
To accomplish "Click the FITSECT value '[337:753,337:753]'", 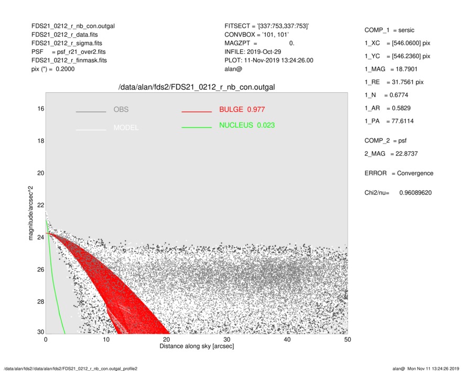I will pyautogui.click(x=283, y=26).
